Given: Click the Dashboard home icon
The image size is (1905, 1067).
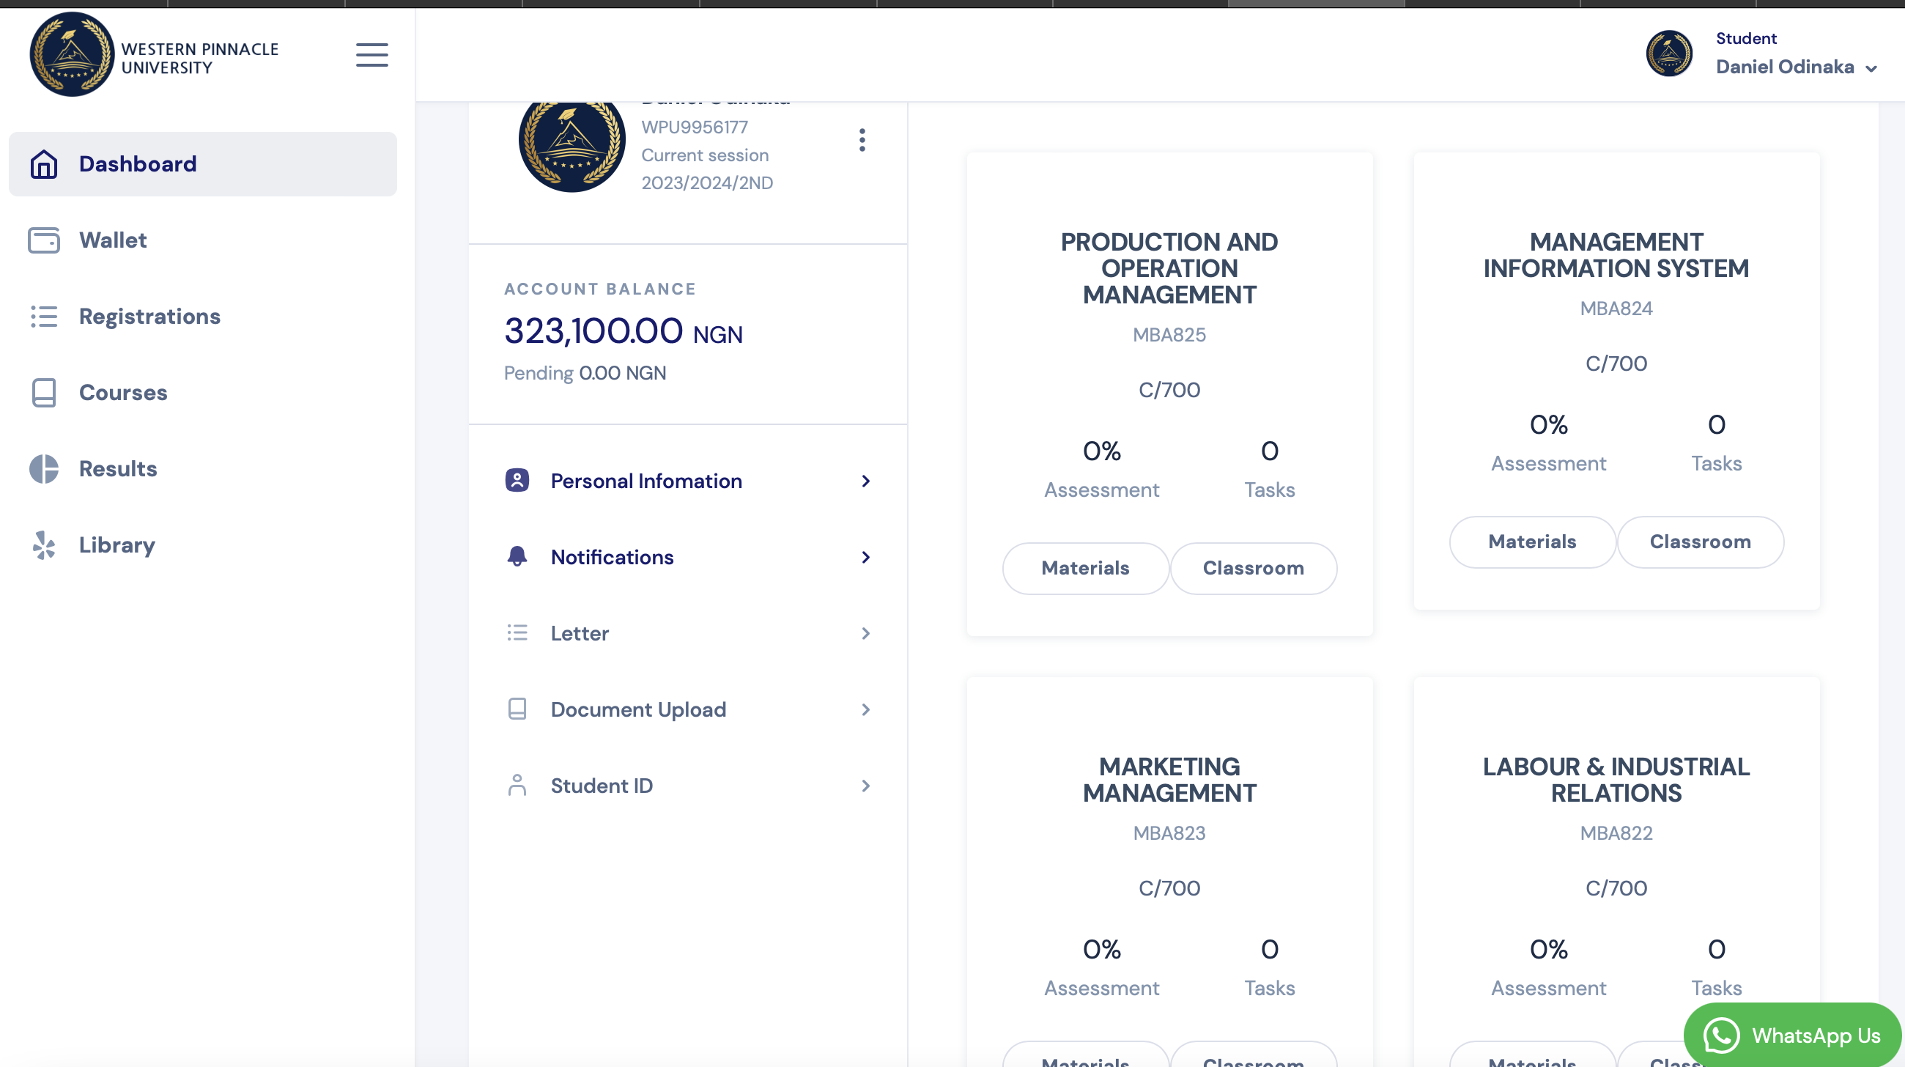Looking at the screenshot, I should (x=44, y=164).
